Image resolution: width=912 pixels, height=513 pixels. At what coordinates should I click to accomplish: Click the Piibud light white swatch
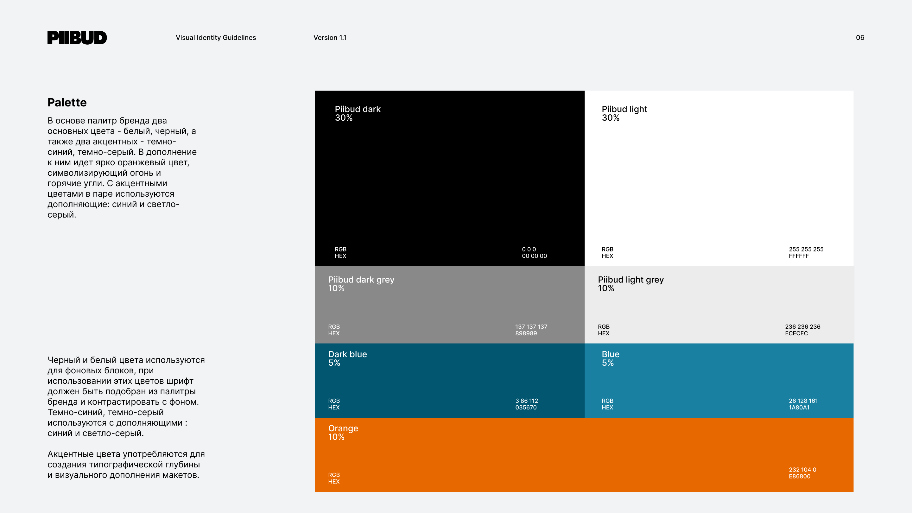(719, 178)
